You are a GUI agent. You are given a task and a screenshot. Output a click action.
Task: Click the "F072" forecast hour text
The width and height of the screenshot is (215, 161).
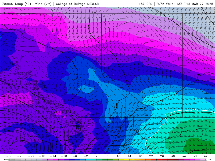(x=160, y=4)
